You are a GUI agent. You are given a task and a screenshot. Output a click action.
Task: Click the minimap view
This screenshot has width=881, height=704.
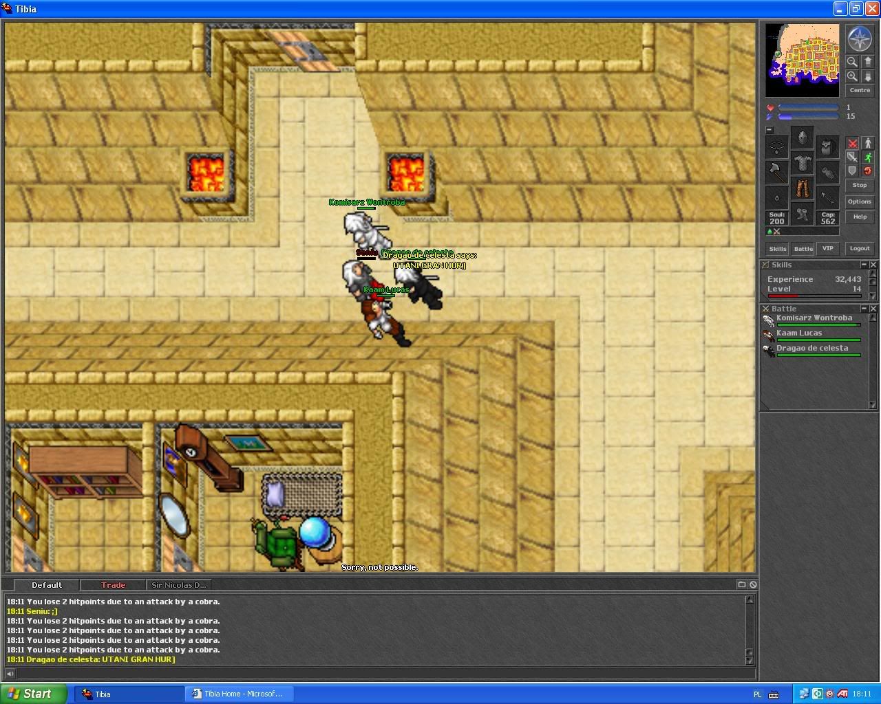[x=803, y=60]
